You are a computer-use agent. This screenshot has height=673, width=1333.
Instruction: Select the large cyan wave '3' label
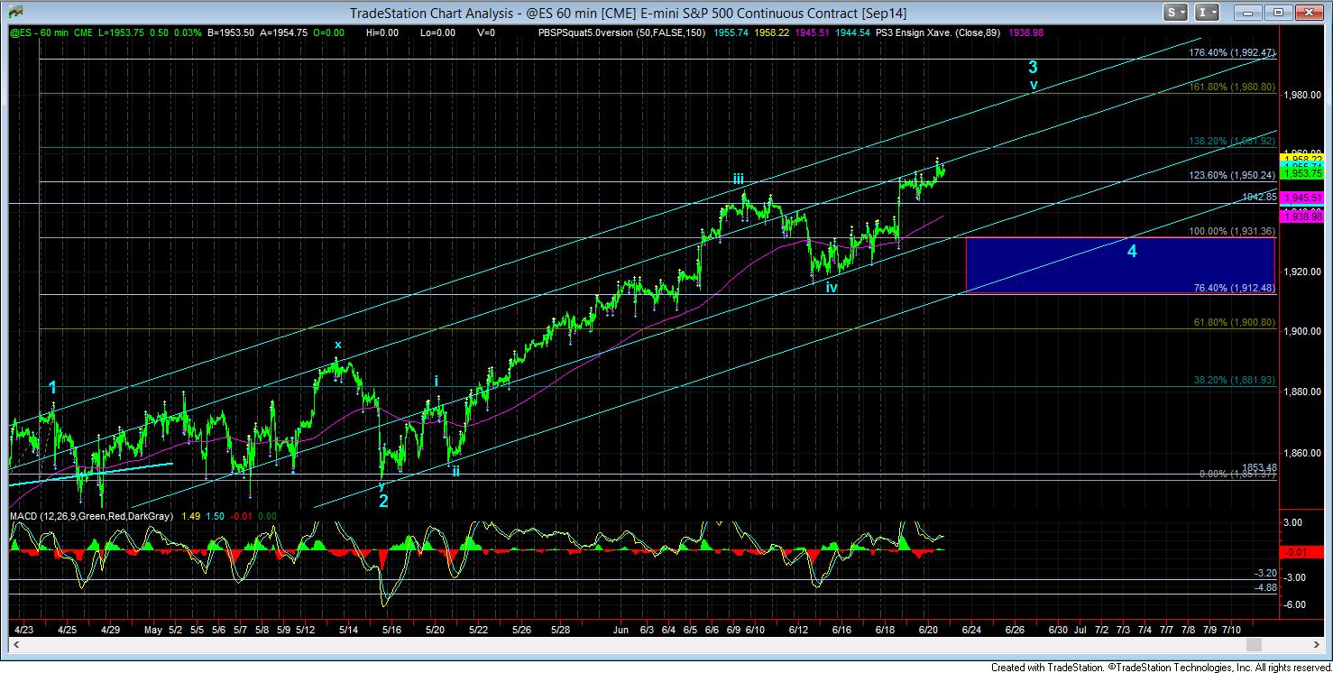(x=1034, y=67)
